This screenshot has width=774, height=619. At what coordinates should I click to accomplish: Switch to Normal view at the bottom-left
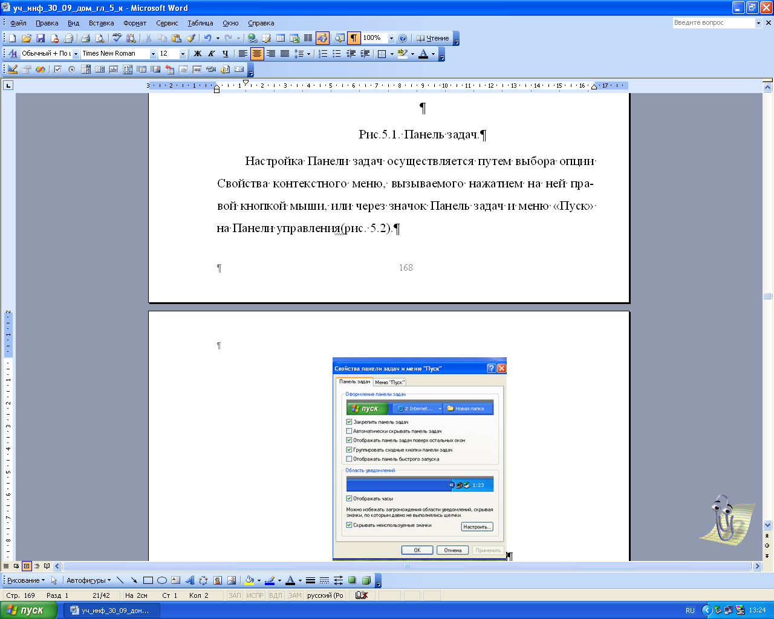pos(6,566)
